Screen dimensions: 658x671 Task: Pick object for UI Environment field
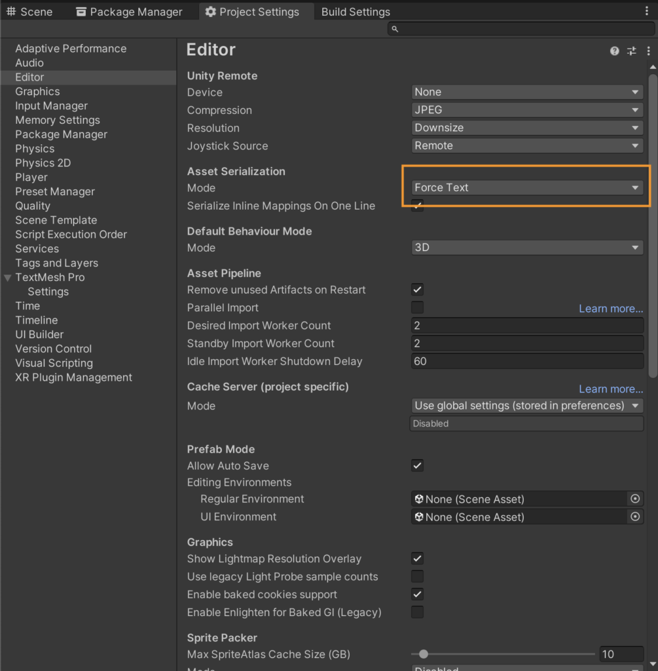point(635,516)
